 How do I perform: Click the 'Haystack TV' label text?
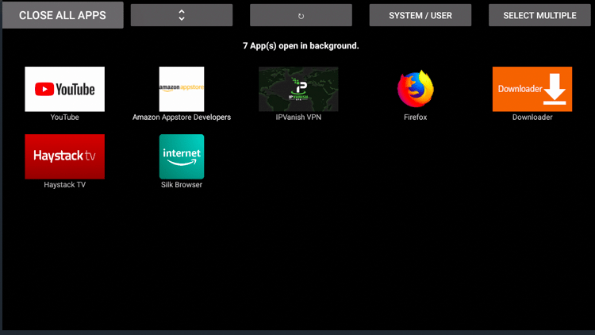pos(64,185)
